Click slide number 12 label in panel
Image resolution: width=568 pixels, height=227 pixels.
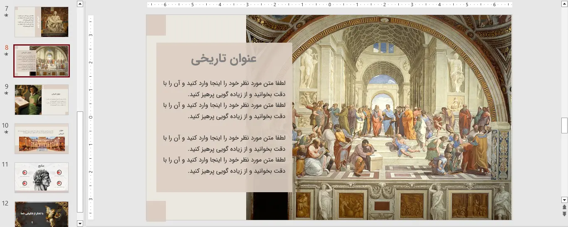(5, 203)
